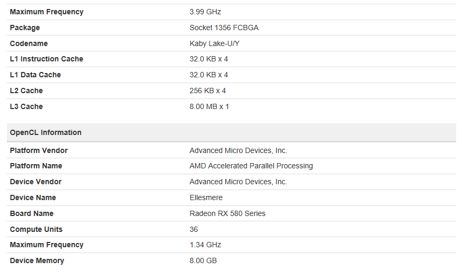Click the Device Memory label

click(37, 260)
